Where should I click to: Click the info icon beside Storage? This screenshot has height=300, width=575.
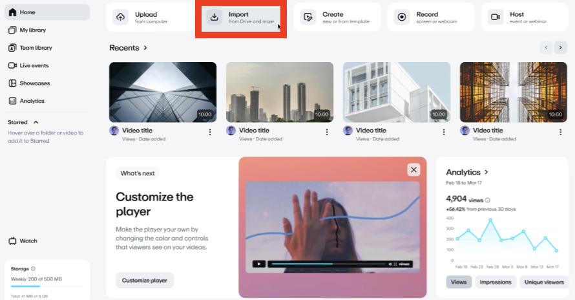tap(33, 268)
